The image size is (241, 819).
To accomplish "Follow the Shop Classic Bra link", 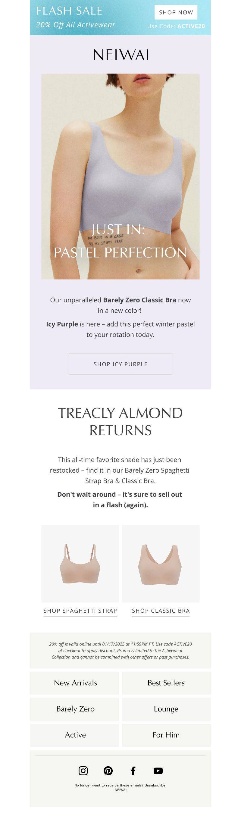I will [161, 611].
